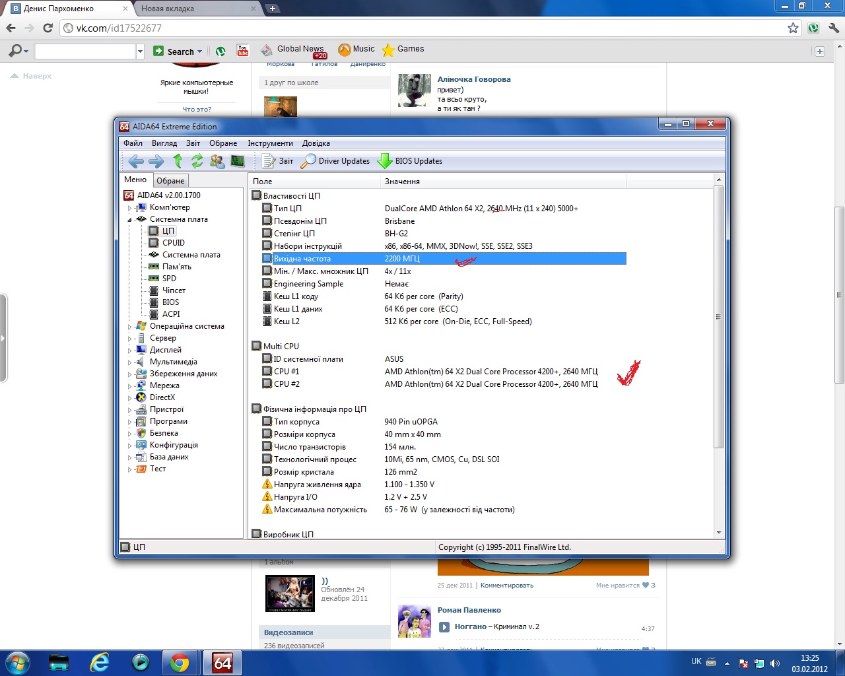Switch to the Обране tab in AIDA64 sidebar

pyautogui.click(x=170, y=181)
